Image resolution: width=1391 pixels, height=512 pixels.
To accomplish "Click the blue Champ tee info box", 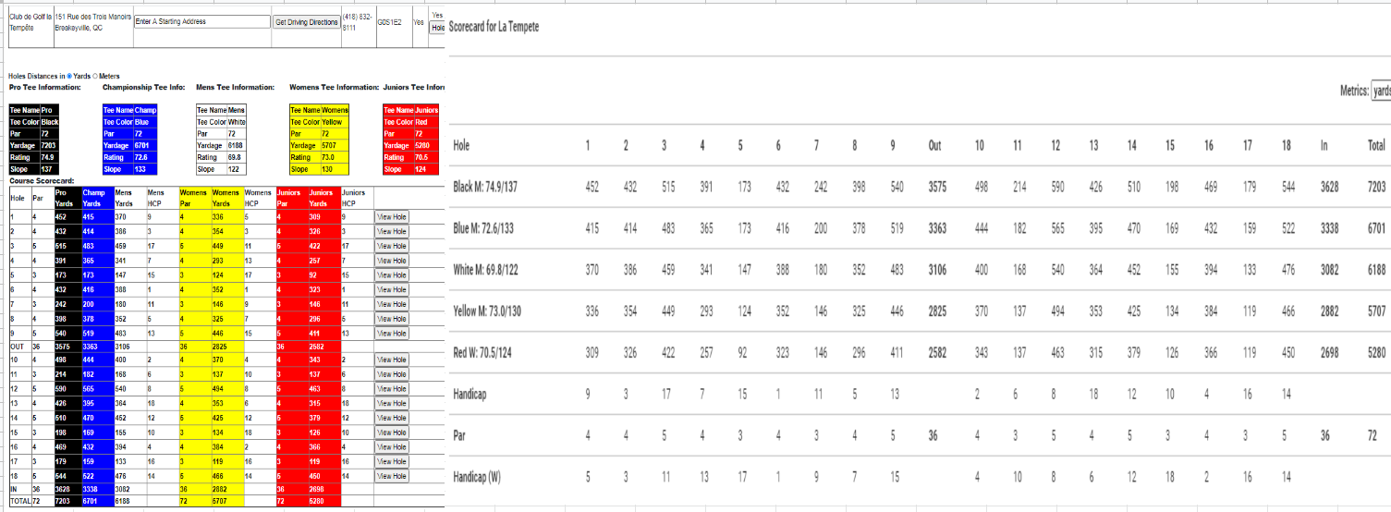I will 130,140.
